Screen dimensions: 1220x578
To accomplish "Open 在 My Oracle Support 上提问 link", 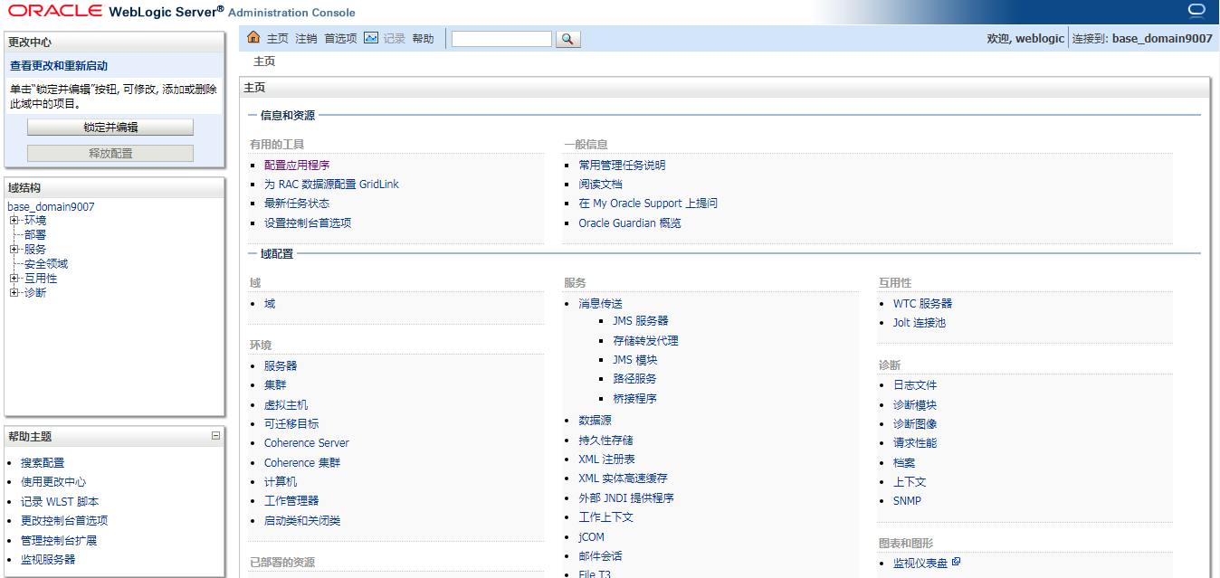I will tap(648, 204).
